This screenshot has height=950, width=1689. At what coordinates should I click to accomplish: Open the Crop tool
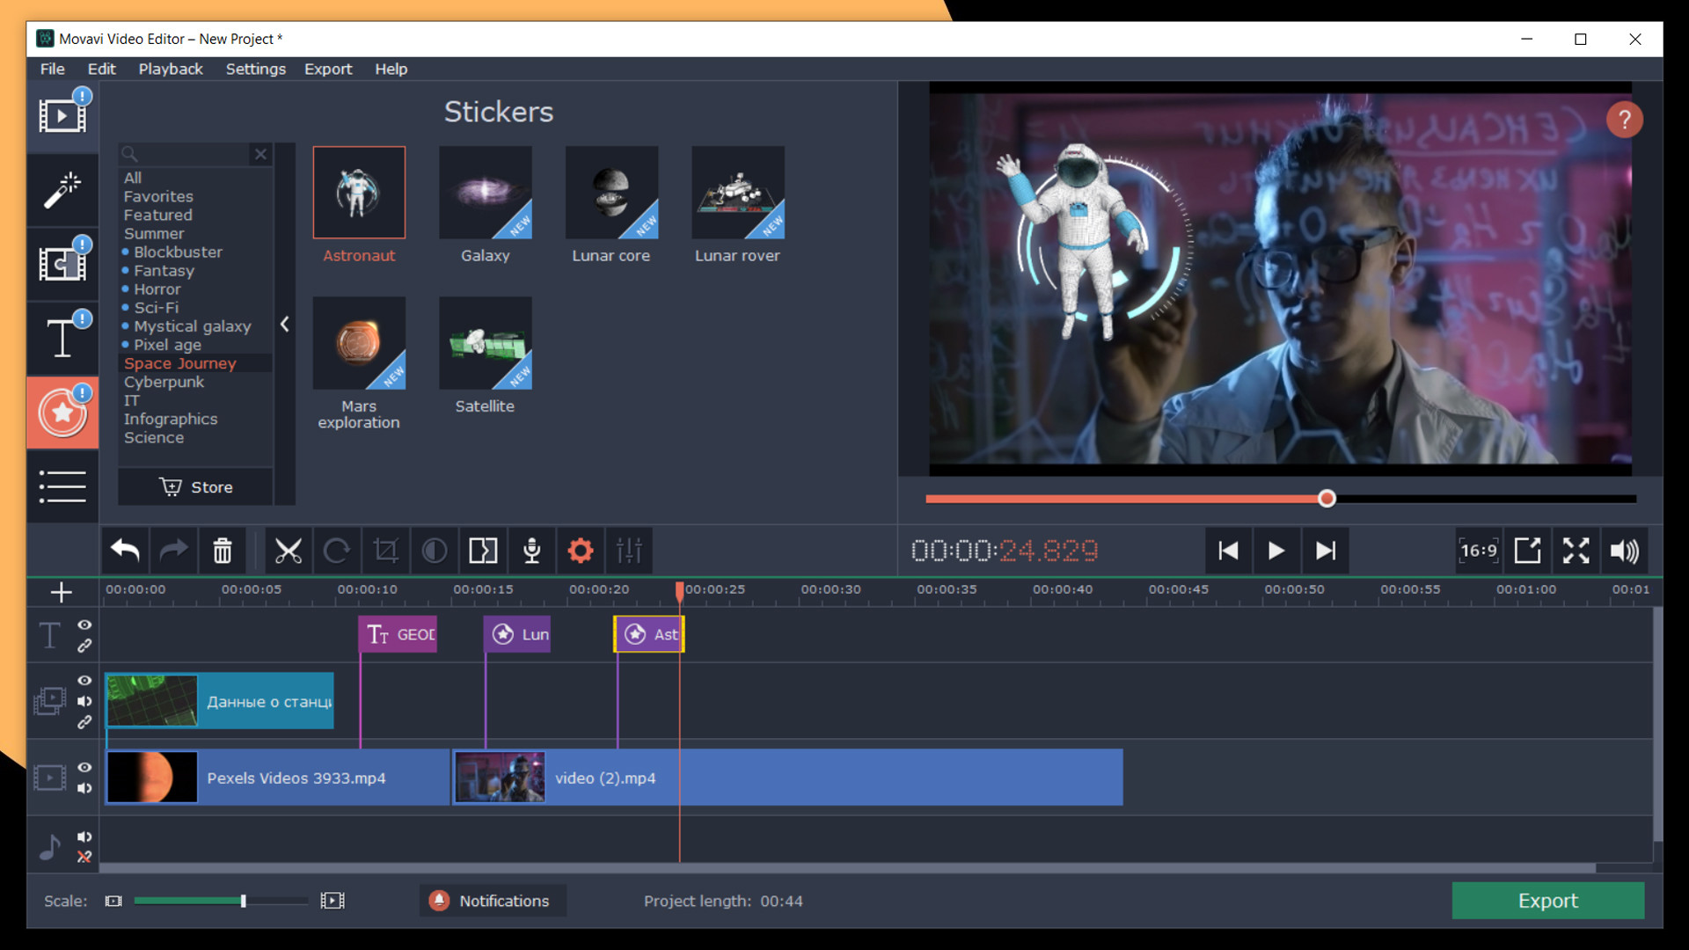(387, 550)
